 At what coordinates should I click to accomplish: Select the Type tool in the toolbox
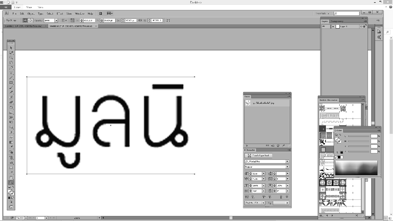11,73
